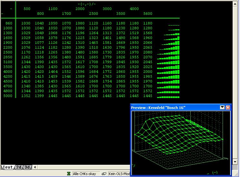
Task: Select the cell with value 1985
Action: pyautogui.click(x=148, y=76)
